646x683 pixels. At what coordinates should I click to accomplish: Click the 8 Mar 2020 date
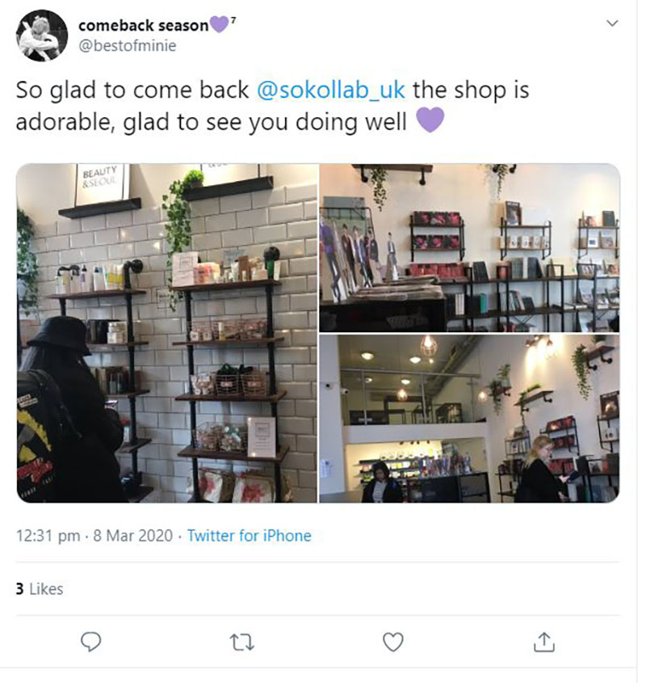click(x=132, y=535)
